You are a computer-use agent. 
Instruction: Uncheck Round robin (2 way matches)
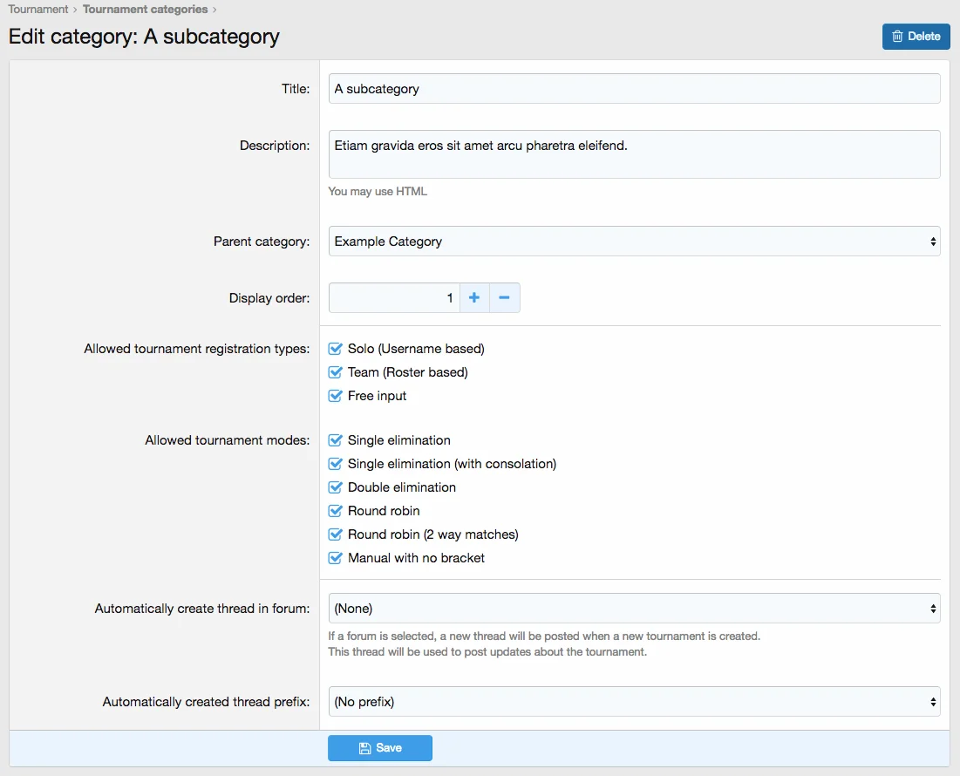click(336, 534)
